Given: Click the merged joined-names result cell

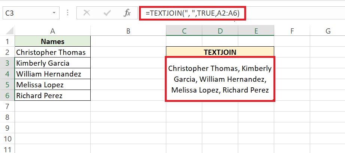Looking at the screenshot, I should coord(220,79).
